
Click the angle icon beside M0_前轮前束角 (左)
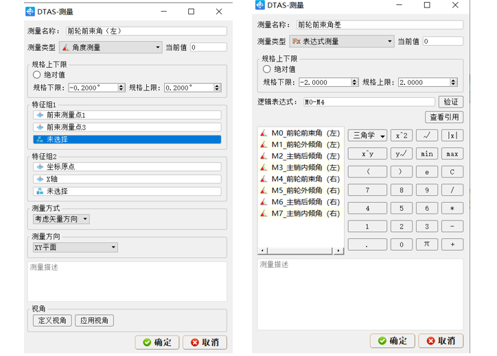pyautogui.click(x=264, y=133)
